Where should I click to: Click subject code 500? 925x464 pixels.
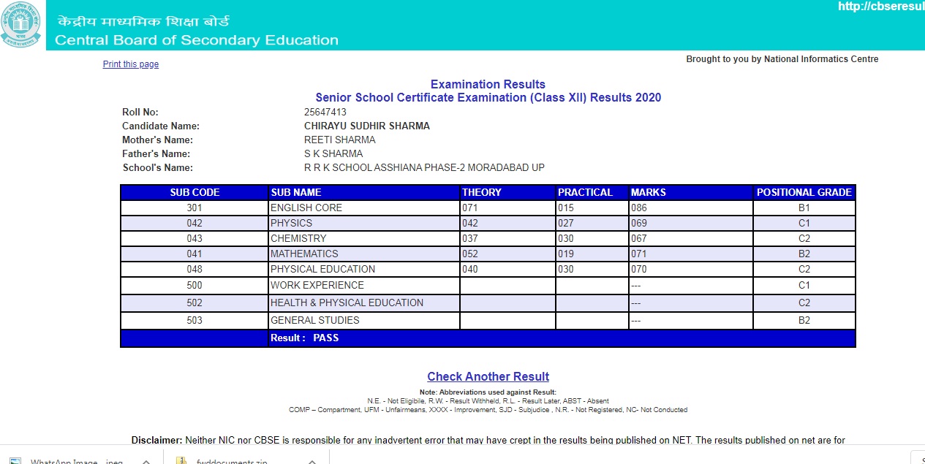[195, 285]
